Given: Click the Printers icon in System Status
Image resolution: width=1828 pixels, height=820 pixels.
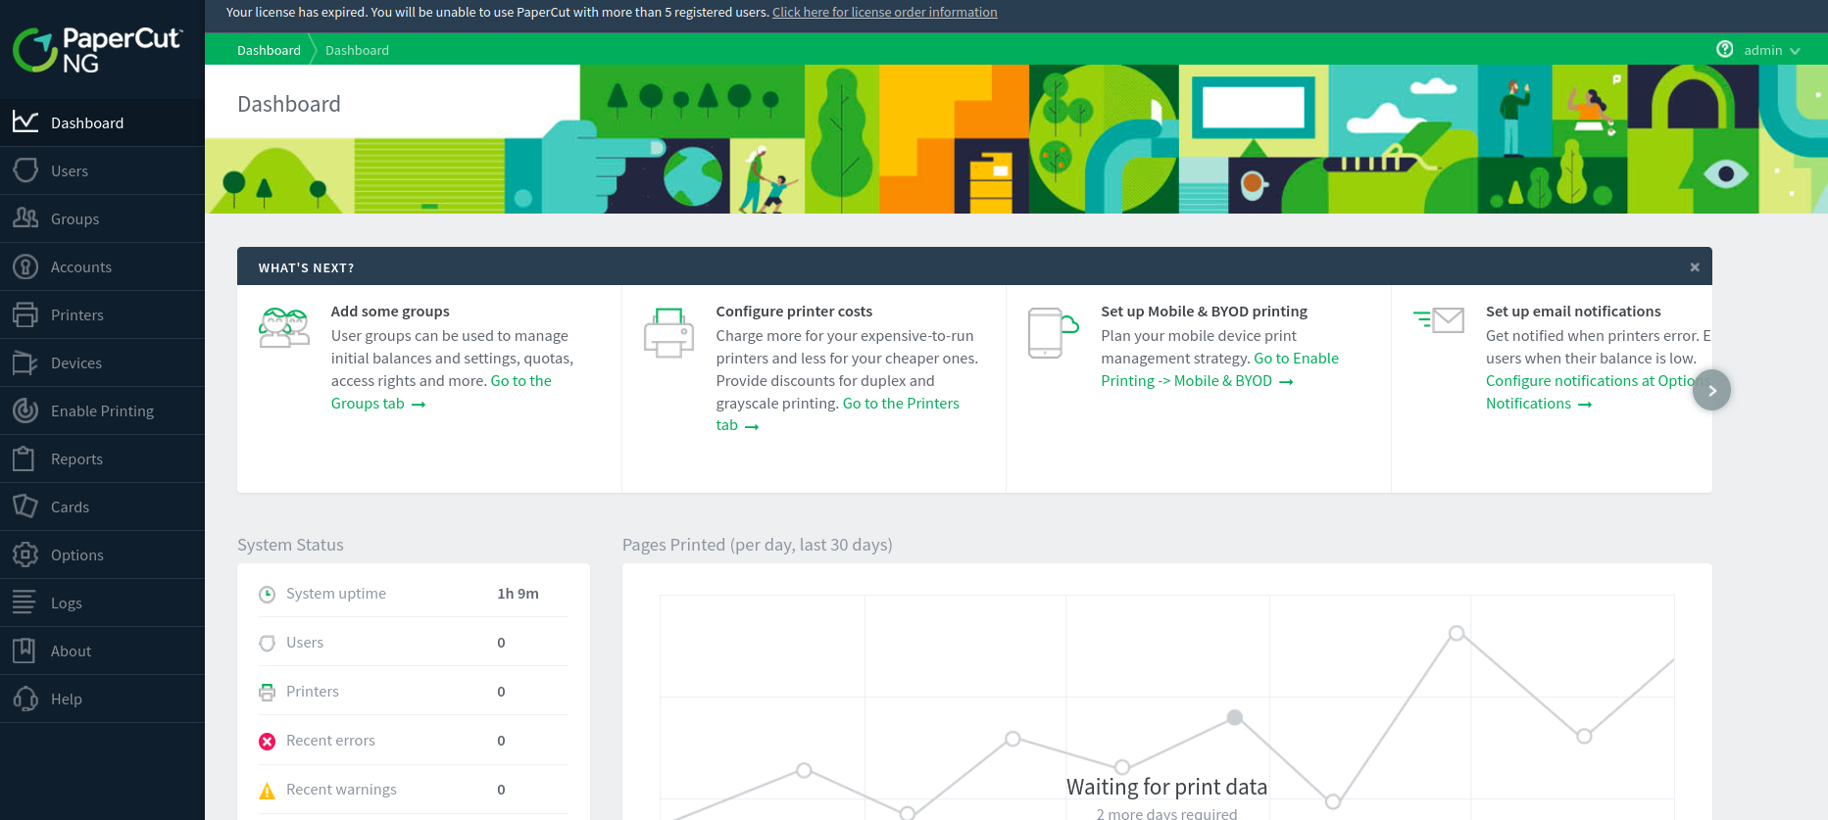Looking at the screenshot, I should (x=267, y=692).
